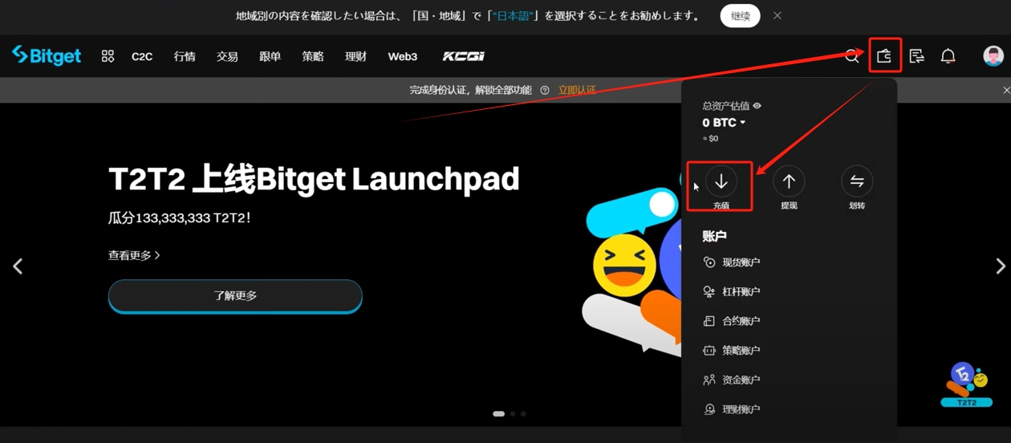The width and height of the screenshot is (1011, 443).
Task: Click the 策略账户 text
Action: (741, 351)
